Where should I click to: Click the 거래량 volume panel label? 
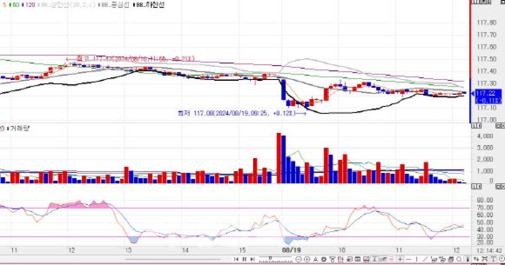tap(19, 128)
